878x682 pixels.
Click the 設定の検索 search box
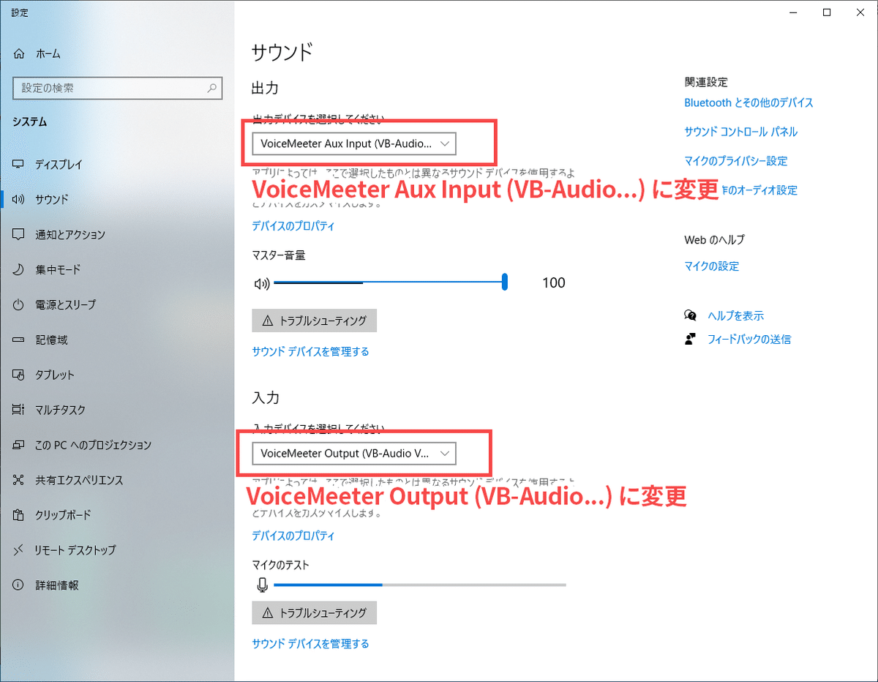pos(117,88)
